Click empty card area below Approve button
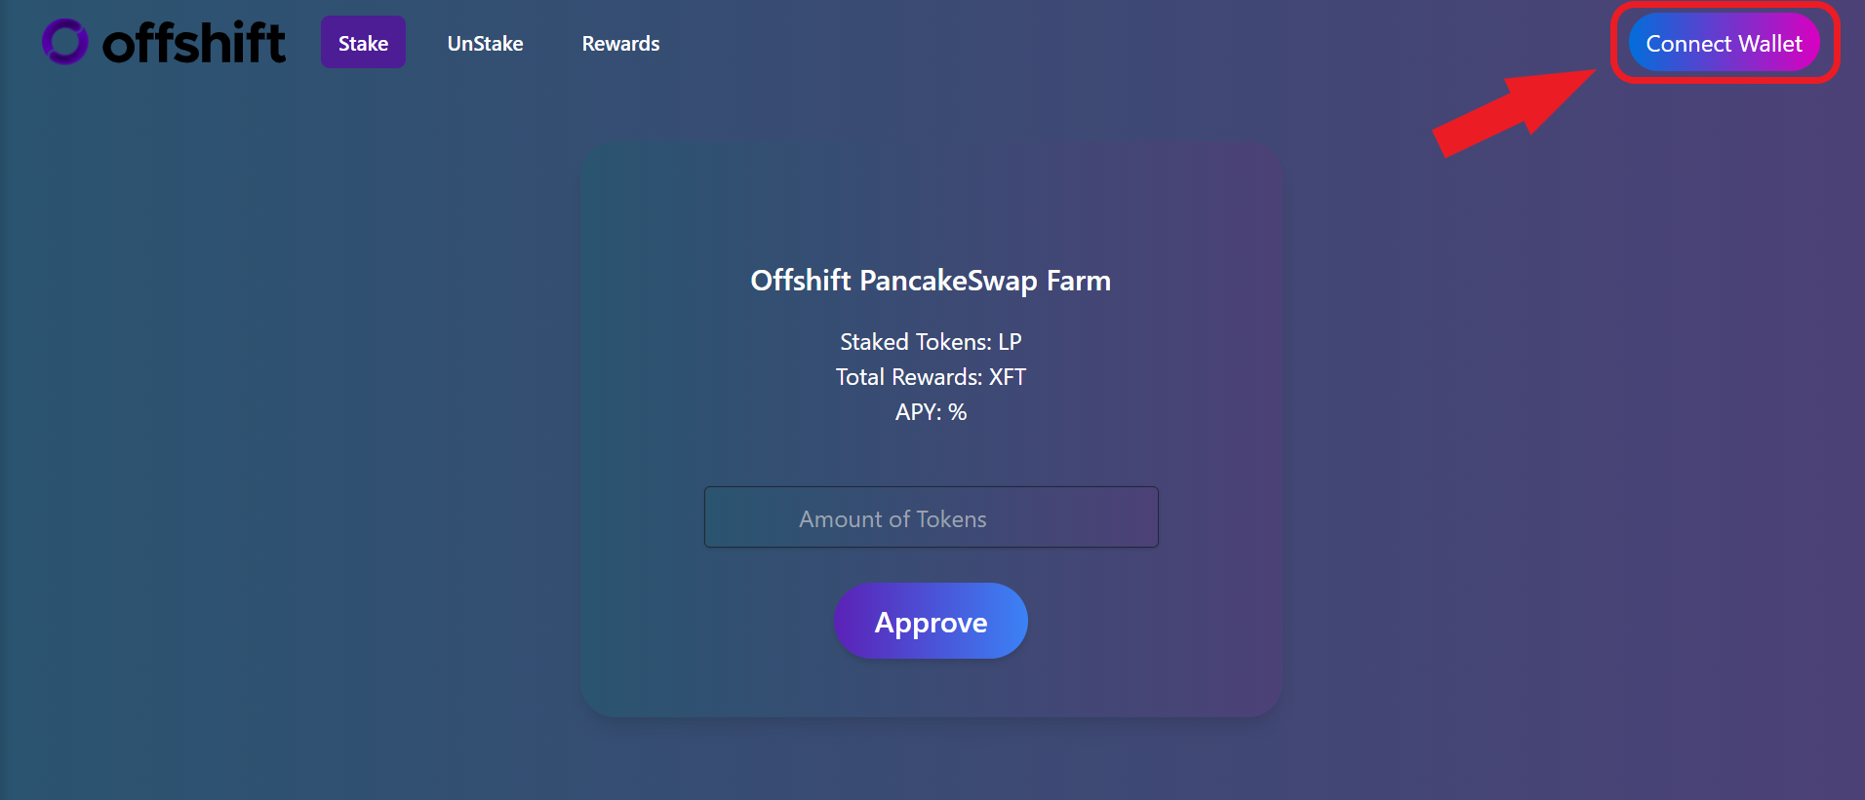 pyautogui.click(x=931, y=688)
